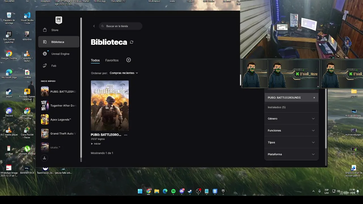363x204 pixels.
Task: Open the Epic Games Launcher desktop shortcut
Action: pos(9,37)
